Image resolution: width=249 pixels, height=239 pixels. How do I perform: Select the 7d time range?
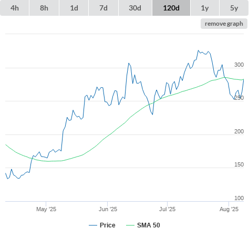[103, 8]
